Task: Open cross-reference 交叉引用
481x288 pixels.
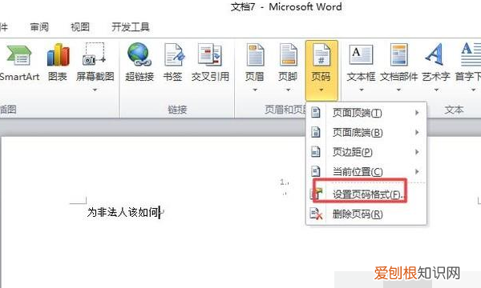Action: point(210,62)
